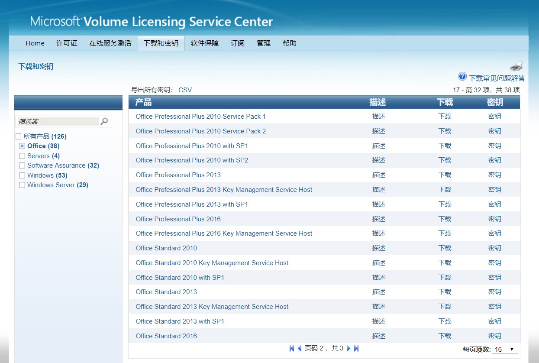This screenshot has width=539, height=363.
Task: Open Office Standard 2010 with SP1 product
Action: coord(180,278)
